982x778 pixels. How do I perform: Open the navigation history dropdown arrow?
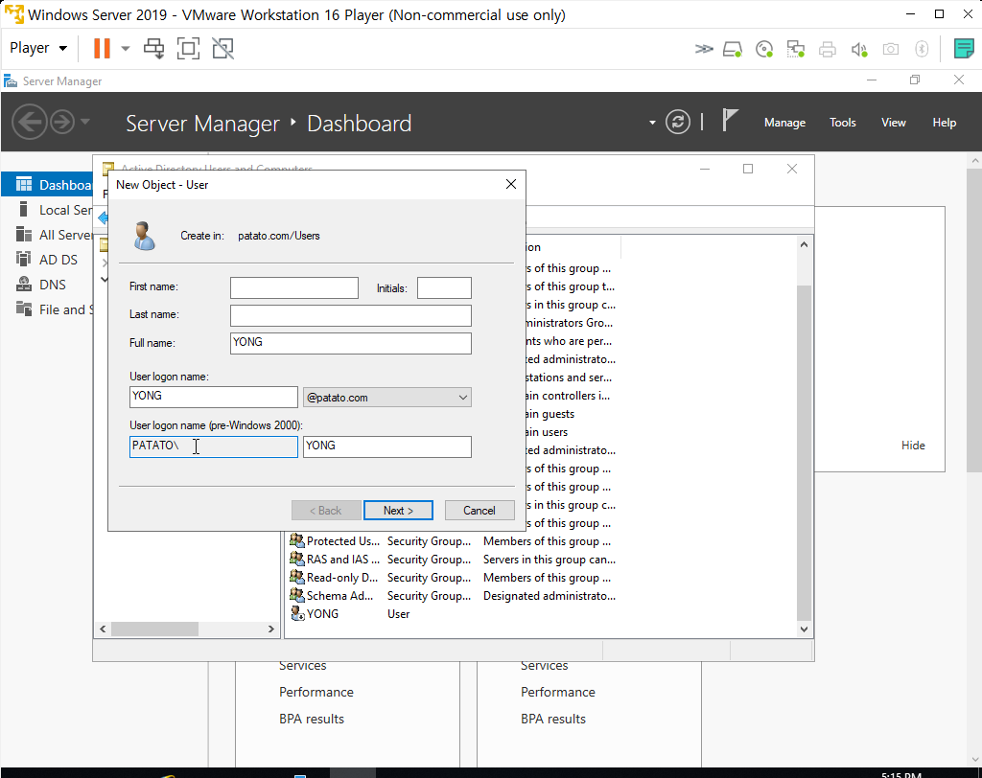pyautogui.click(x=85, y=122)
